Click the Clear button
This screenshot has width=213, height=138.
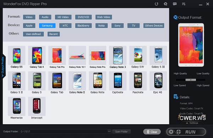pyautogui.click(x=152, y=132)
